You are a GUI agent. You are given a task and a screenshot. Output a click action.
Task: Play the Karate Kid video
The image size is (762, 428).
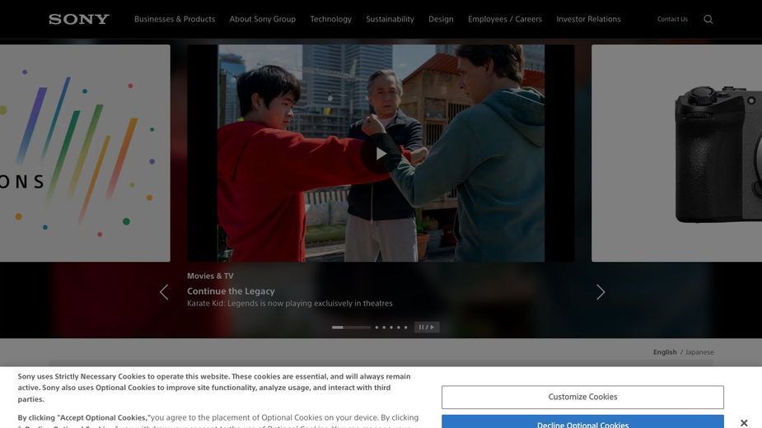coord(381,154)
